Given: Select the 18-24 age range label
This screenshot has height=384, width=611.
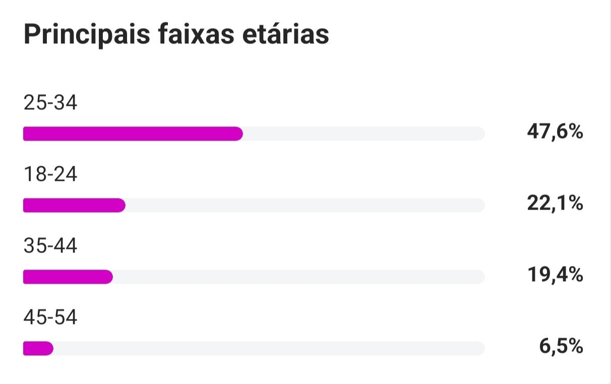Looking at the screenshot, I should tap(50, 174).
